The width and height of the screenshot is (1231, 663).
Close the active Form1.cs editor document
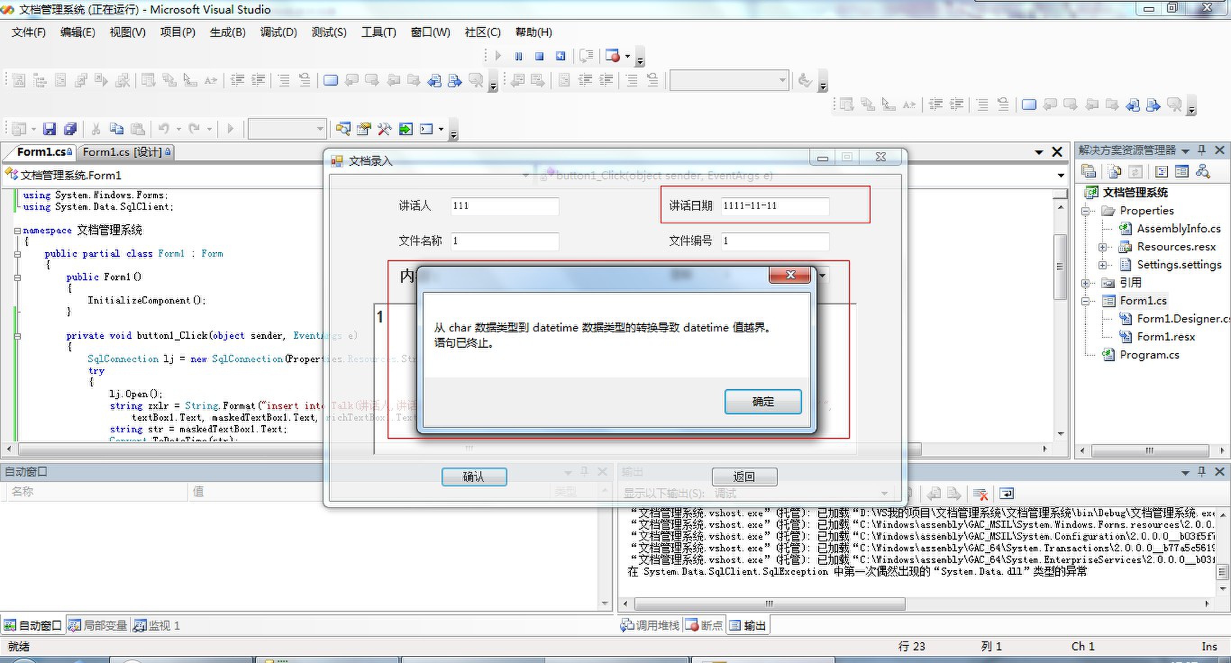coord(1057,152)
